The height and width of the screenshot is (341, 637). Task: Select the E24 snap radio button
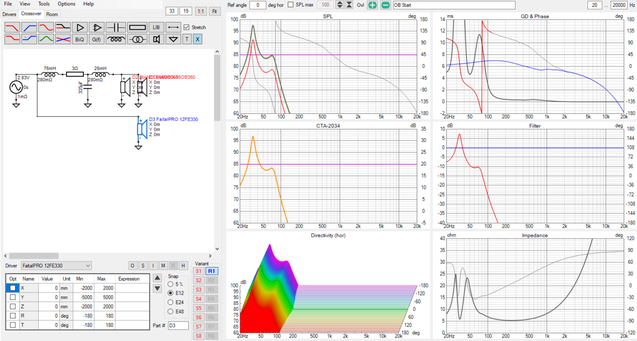(x=170, y=302)
